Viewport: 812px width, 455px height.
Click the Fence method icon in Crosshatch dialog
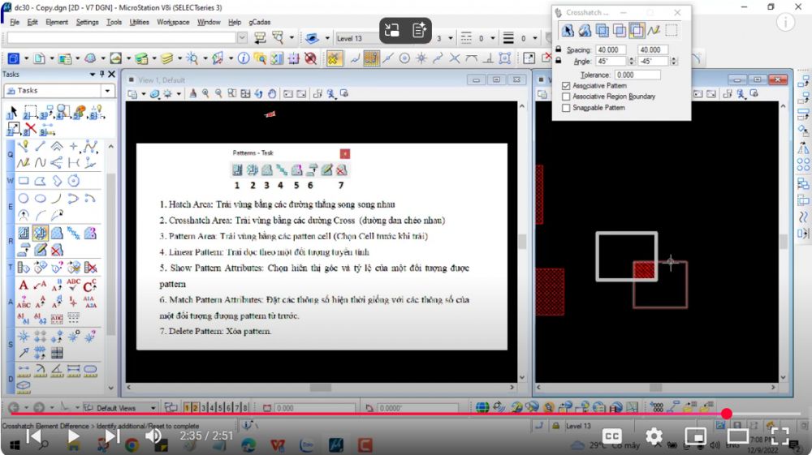(672, 31)
